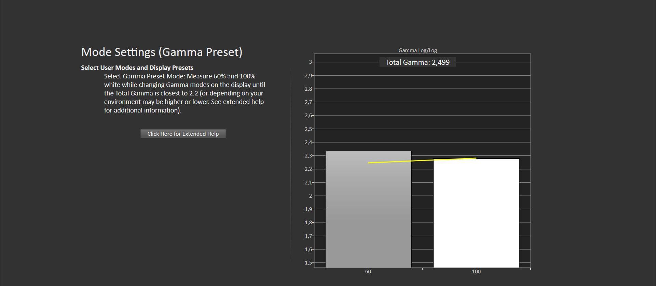This screenshot has width=656, height=286.
Task: Click the '2,7' y-axis label
Action: (x=308, y=102)
